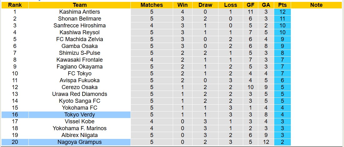Click the Matches column header

151,5
